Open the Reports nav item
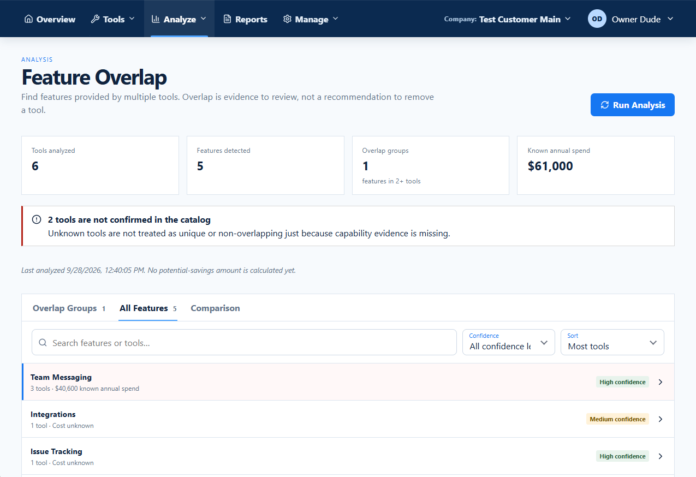 coord(246,19)
